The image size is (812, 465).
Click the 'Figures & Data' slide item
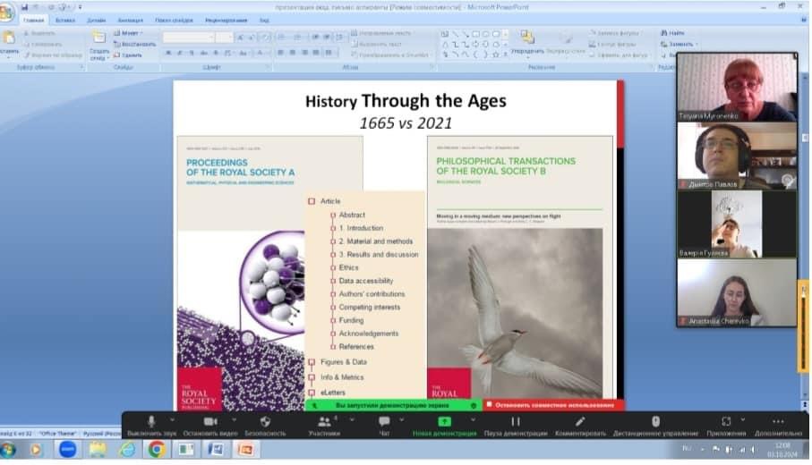(344, 362)
